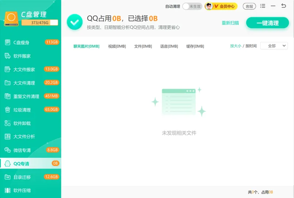
Task: Open the 软件卸载 sidebar item
Action: pos(31,123)
